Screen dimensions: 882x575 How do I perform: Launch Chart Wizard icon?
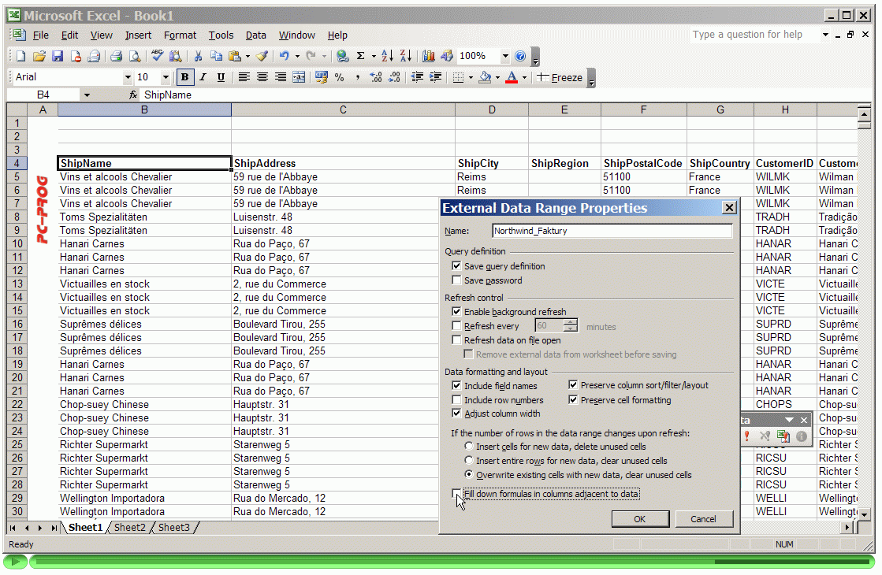click(429, 56)
